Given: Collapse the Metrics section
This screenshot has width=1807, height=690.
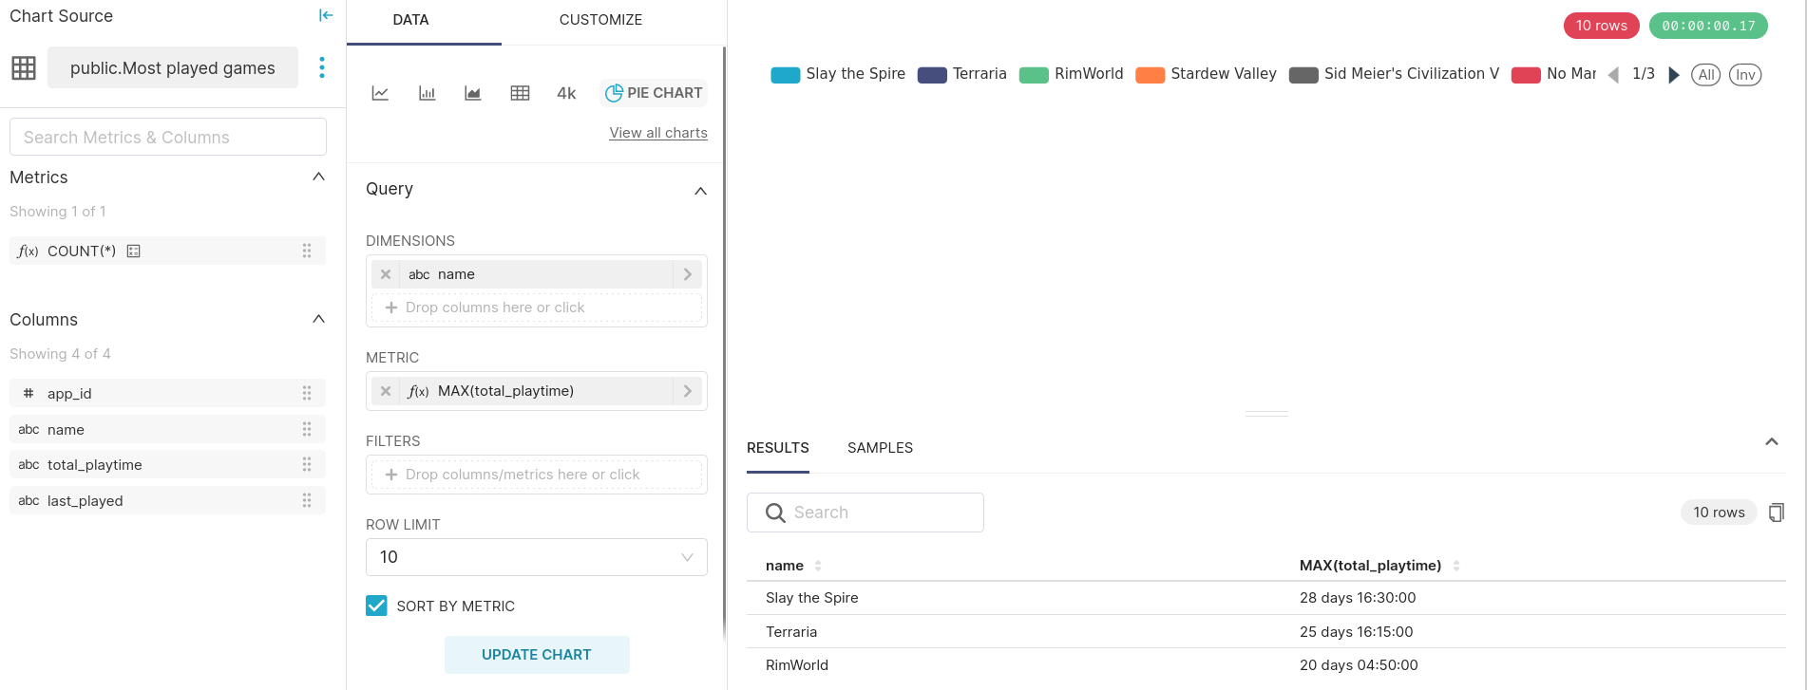Looking at the screenshot, I should pyautogui.click(x=319, y=177).
